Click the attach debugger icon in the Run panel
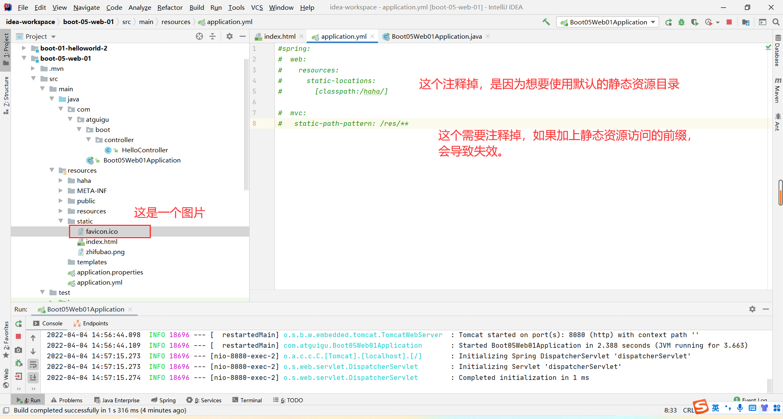The width and height of the screenshot is (783, 419). (x=18, y=363)
